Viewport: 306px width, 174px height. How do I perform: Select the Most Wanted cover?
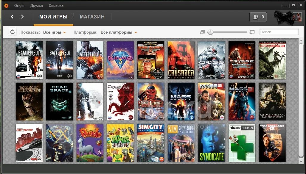coord(29,143)
